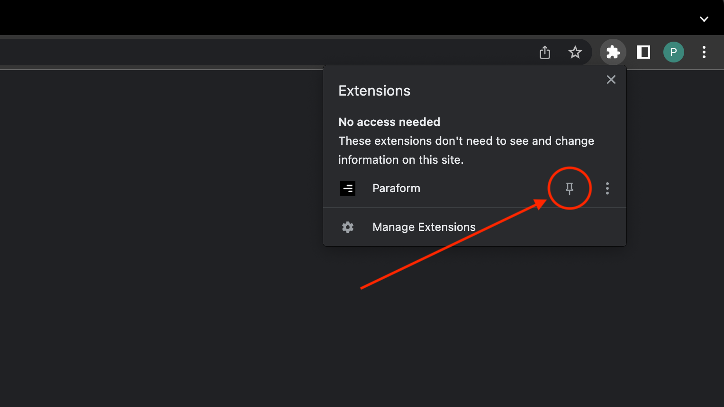Expand the chevron in the top black bar
The image size is (724, 407).
(x=704, y=18)
